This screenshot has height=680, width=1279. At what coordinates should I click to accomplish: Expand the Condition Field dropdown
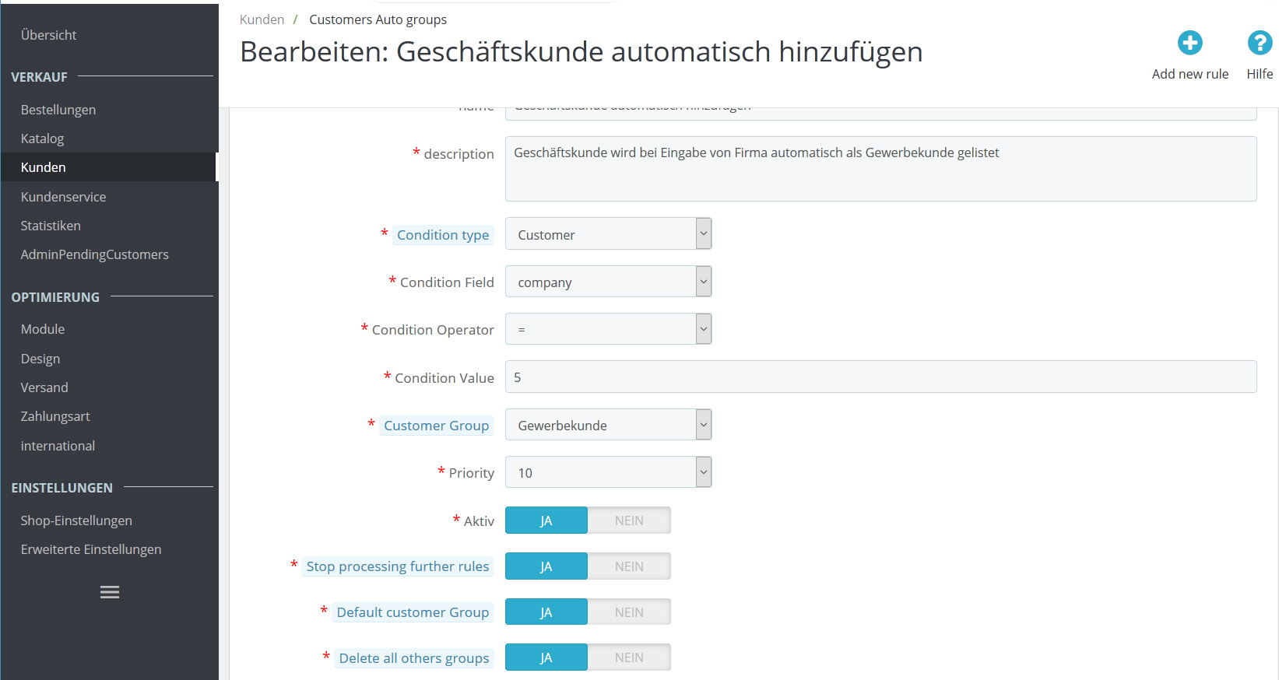608,282
